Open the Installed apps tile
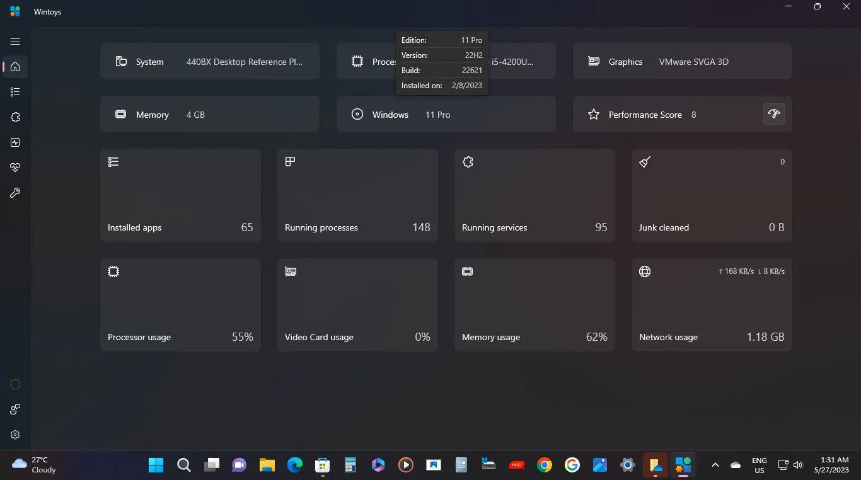Image resolution: width=861 pixels, height=480 pixels. [x=180, y=195]
